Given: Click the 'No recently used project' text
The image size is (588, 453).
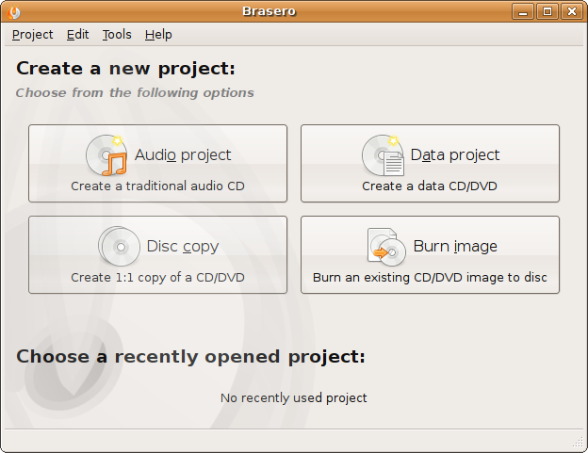Looking at the screenshot, I should (294, 398).
